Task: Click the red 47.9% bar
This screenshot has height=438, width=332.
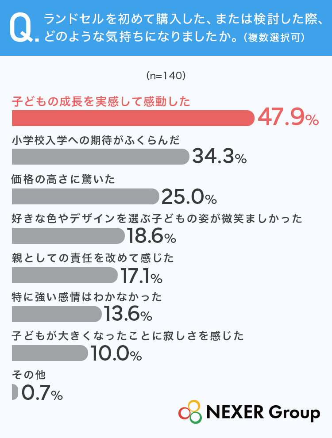Action: pos(133,118)
